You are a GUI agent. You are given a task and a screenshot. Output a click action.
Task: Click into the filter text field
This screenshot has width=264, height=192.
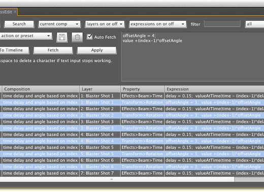tap(222, 24)
